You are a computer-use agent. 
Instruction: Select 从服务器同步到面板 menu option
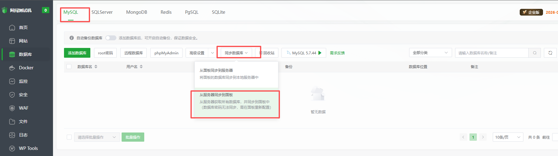pos(236,101)
